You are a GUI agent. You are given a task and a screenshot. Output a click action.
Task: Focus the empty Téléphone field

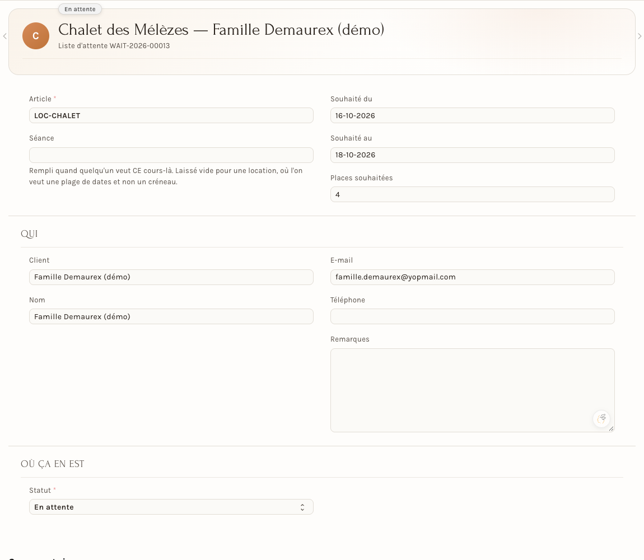[x=472, y=316]
